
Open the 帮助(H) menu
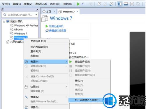pyautogui.click(x=68, y=4)
